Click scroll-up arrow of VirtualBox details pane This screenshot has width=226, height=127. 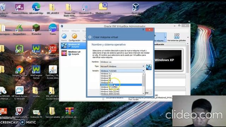pos(188,44)
